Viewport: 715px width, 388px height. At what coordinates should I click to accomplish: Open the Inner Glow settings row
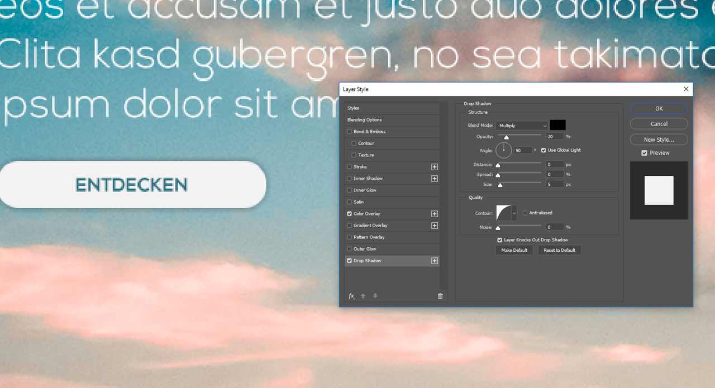click(392, 190)
